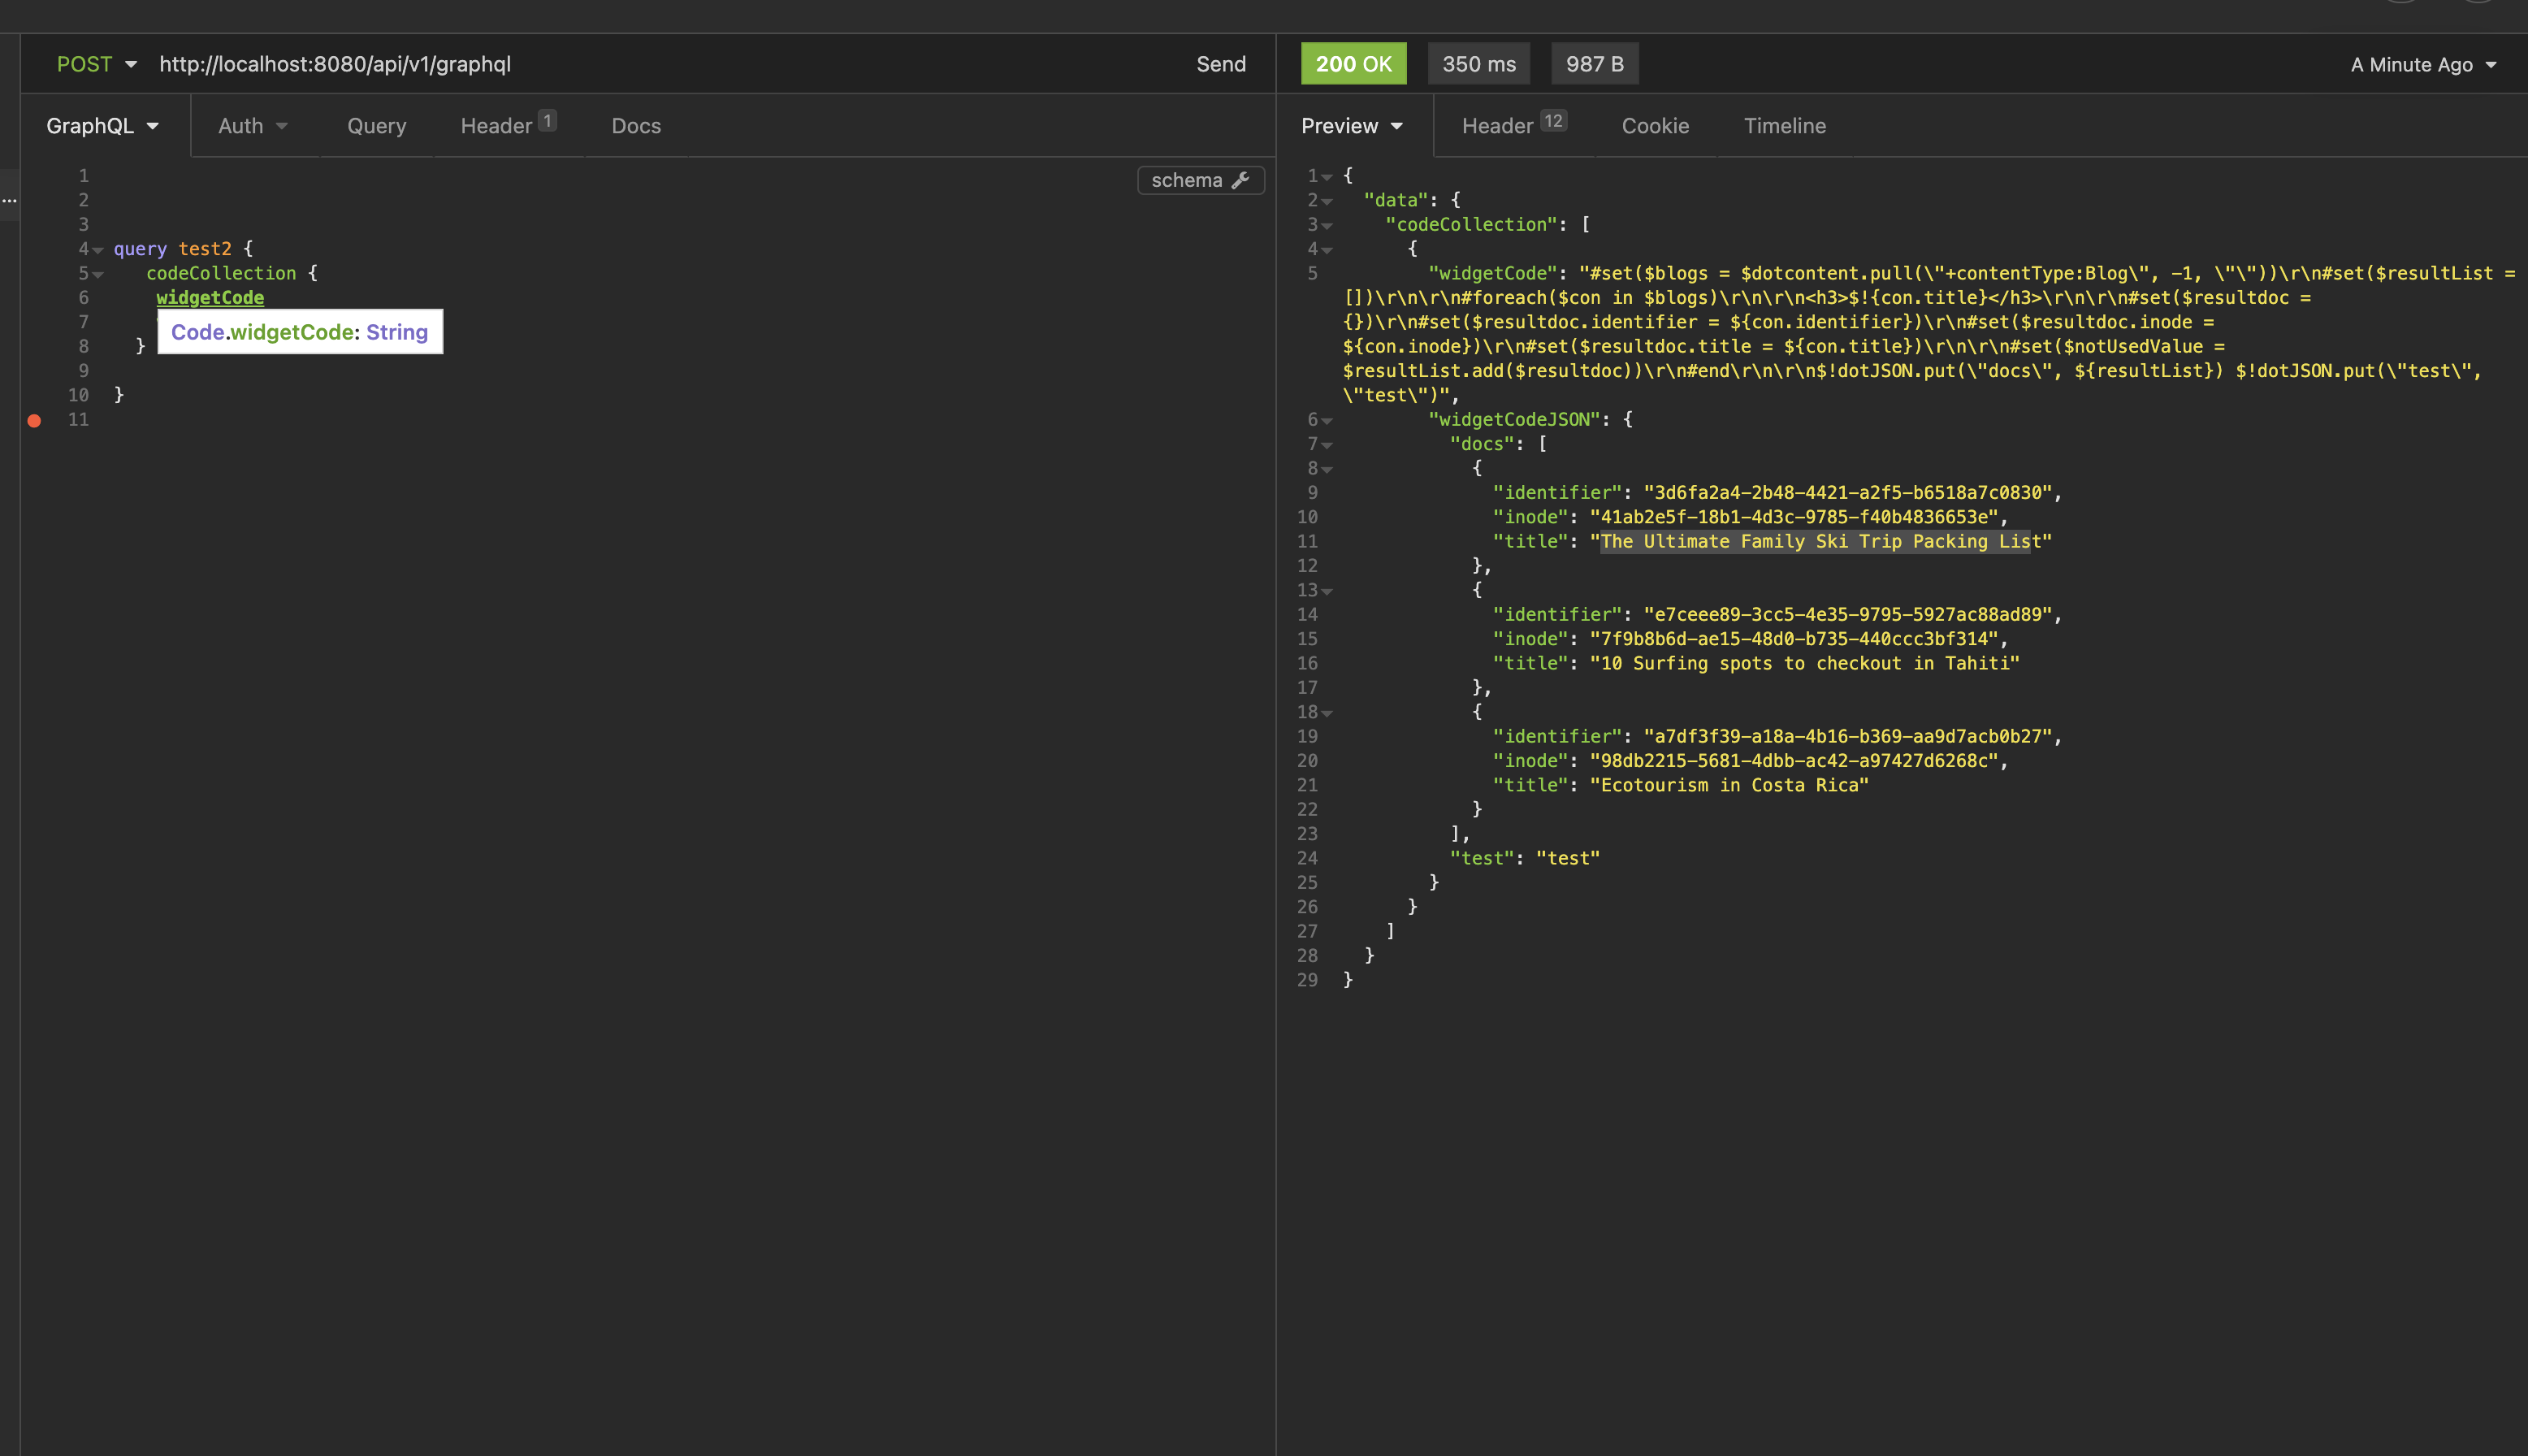The width and height of the screenshot is (2528, 1456).
Task: Click the red dot beside line 11
Action: click(x=34, y=420)
